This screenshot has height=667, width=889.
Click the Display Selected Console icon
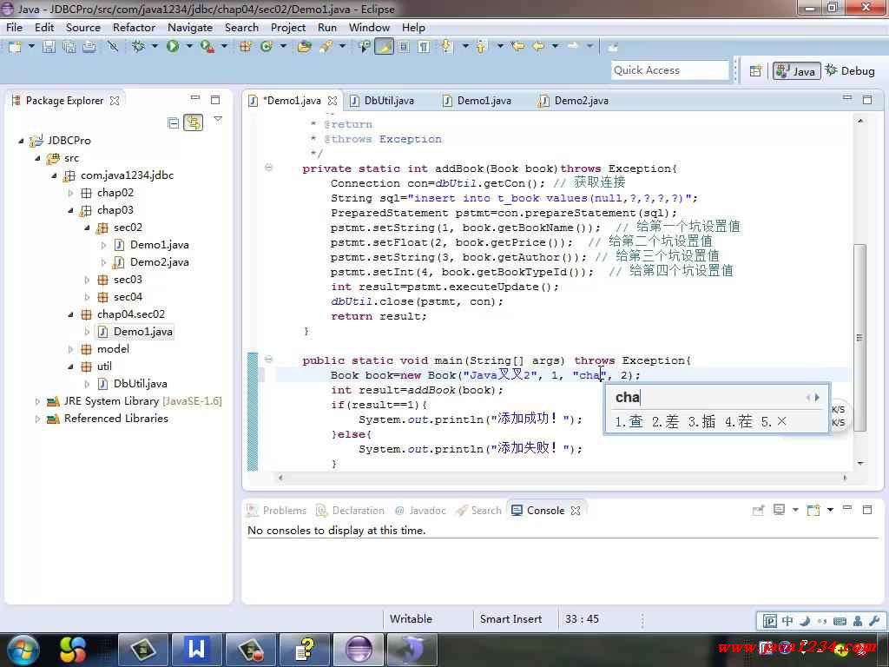click(x=780, y=510)
